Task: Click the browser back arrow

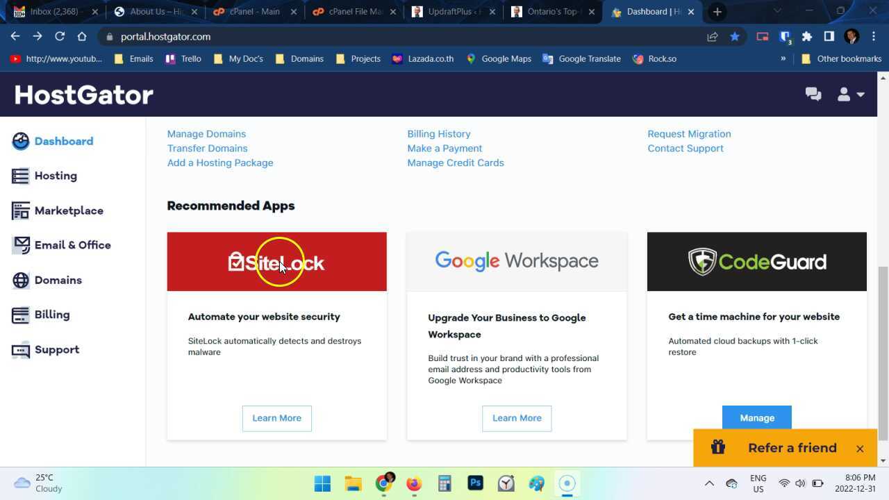Action: pos(15,37)
